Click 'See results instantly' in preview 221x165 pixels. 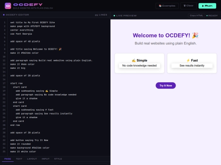point(192,66)
